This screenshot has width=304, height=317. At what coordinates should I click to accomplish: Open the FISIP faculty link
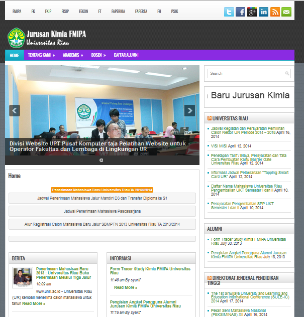click(x=65, y=12)
